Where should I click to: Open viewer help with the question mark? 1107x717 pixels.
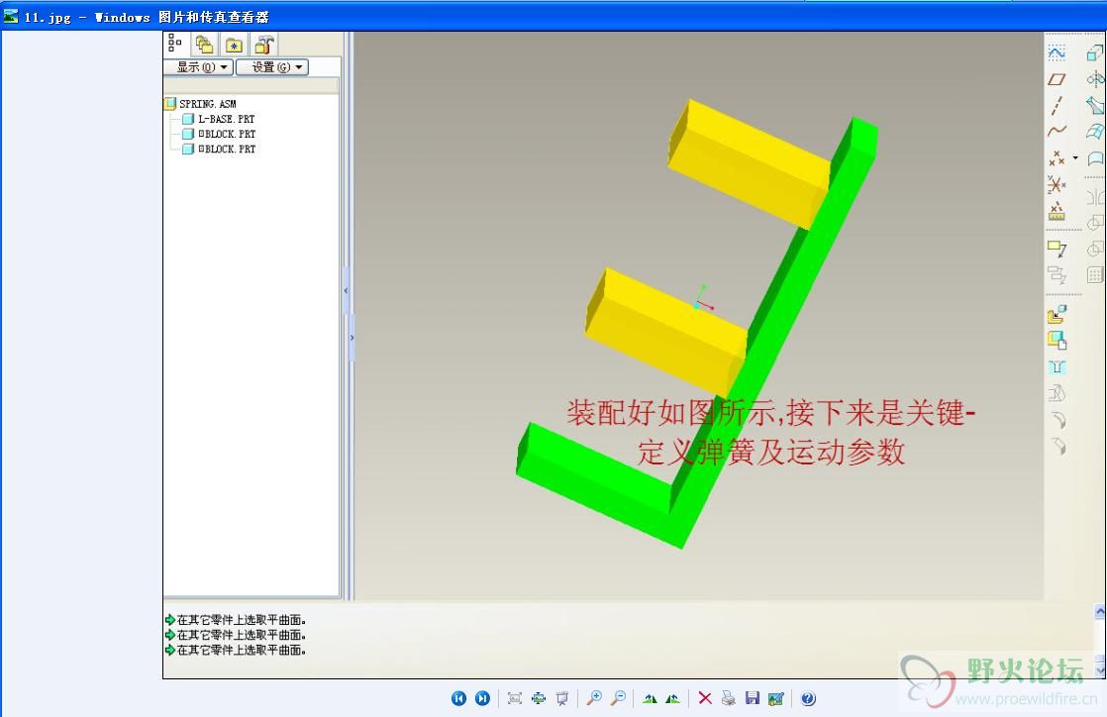[808, 698]
